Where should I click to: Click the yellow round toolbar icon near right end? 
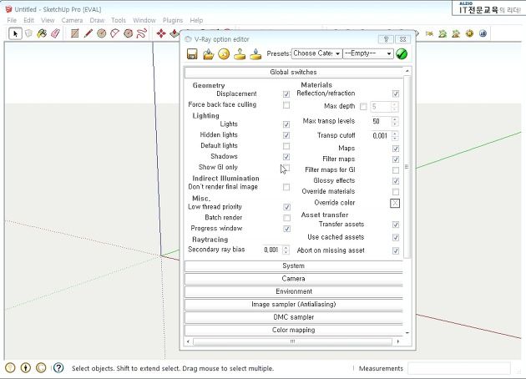pyautogui.click(x=469, y=33)
